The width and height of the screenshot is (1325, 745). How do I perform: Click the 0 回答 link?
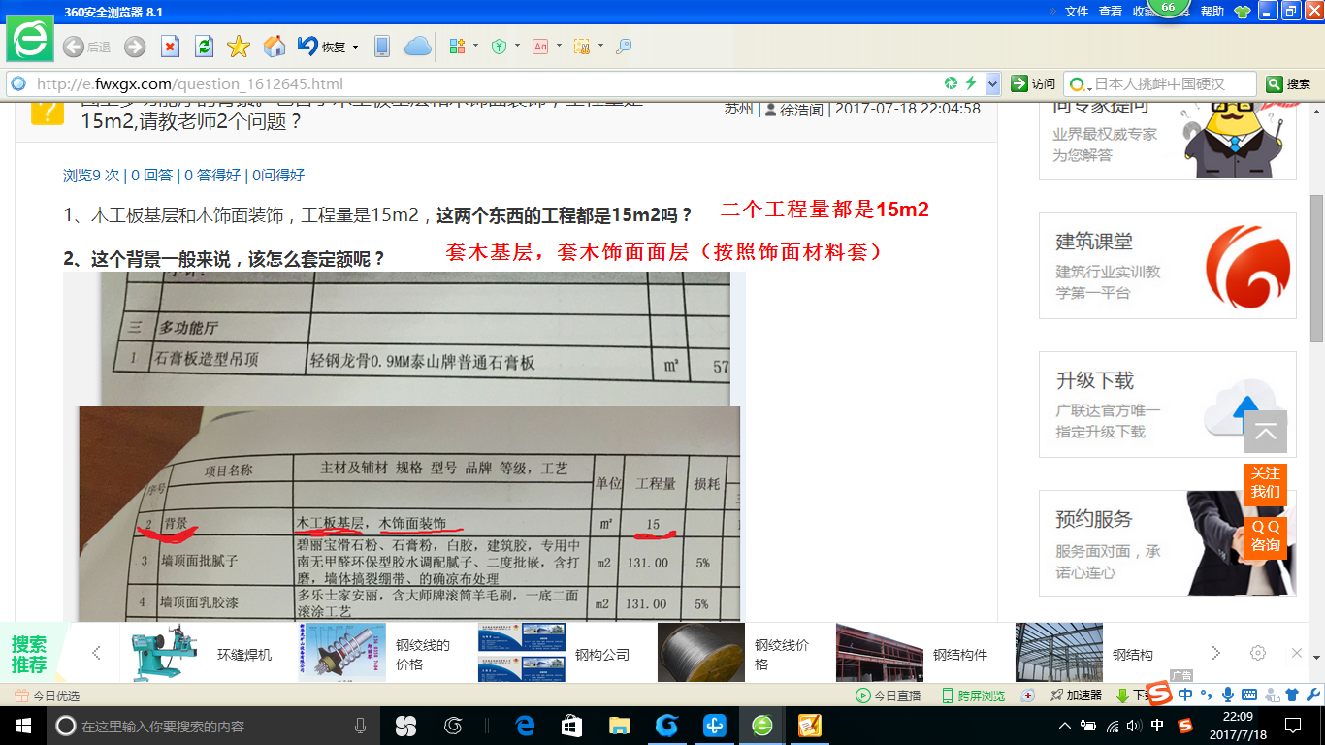point(152,175)
